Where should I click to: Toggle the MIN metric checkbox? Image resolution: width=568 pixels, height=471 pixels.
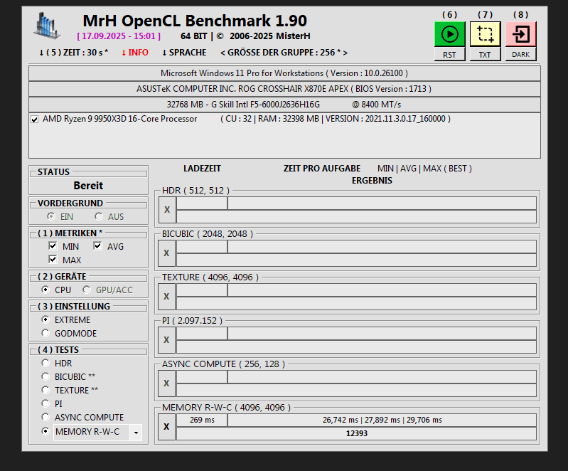point(53,246)
